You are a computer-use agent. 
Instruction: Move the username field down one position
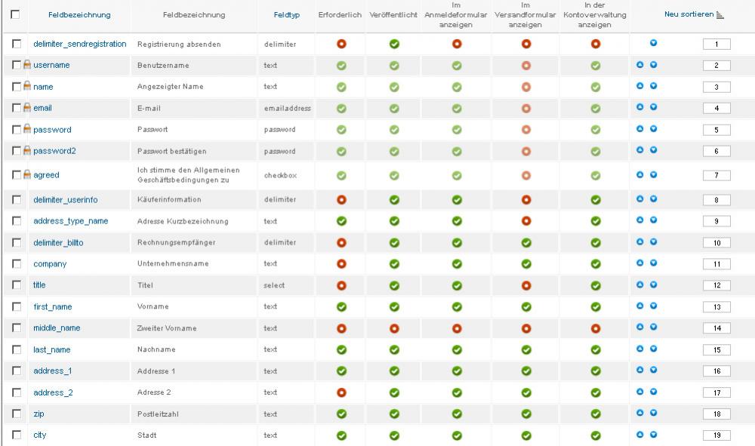(653, 64)
